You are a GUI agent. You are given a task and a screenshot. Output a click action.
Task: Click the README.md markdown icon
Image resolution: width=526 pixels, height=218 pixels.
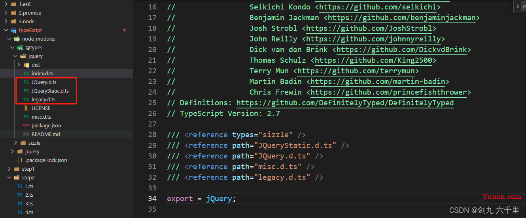pos(26,134)
